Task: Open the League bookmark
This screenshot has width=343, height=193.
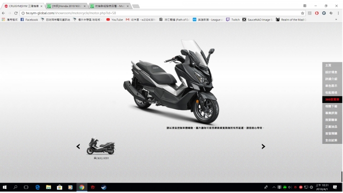Action: click(208, 20)
